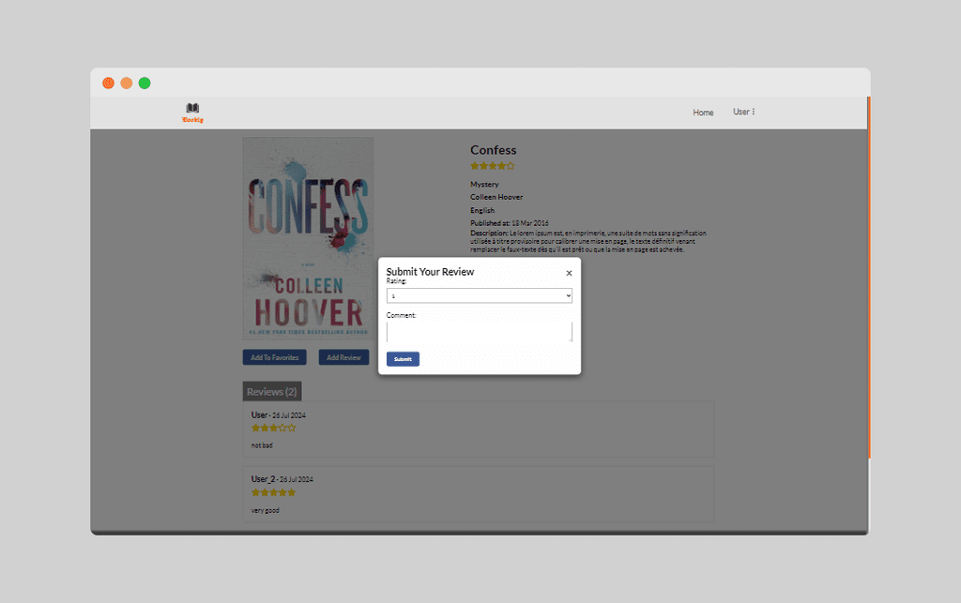
Task: Click the author name "Colleen Hoover"
Action: tap(496, 197)
